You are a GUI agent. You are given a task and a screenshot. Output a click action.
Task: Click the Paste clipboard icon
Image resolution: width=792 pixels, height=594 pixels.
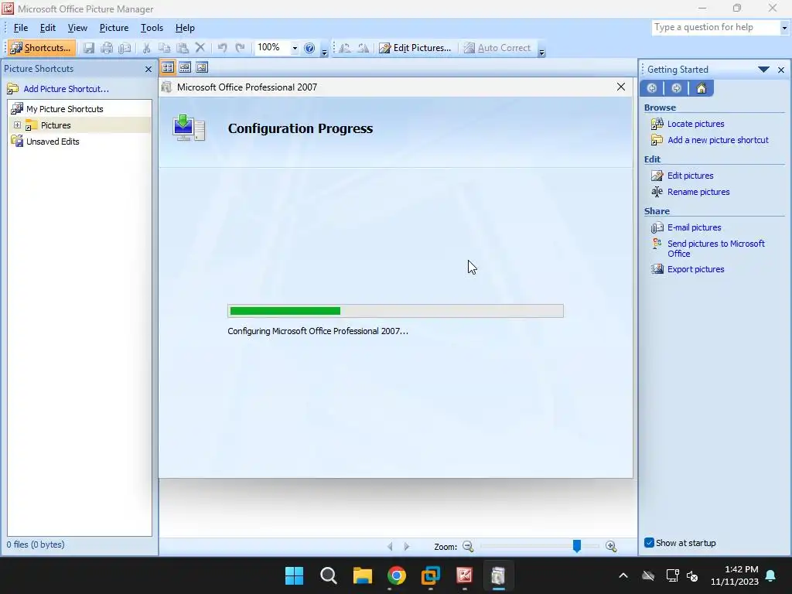[x=183, y=48]
